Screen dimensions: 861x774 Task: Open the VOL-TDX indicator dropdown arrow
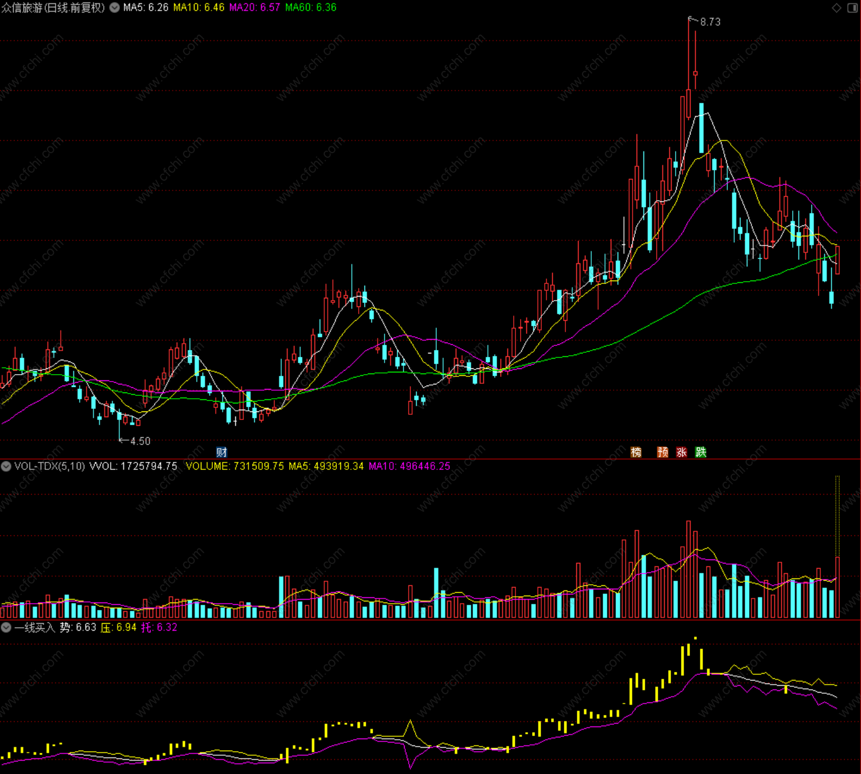[x=6, y=466]
